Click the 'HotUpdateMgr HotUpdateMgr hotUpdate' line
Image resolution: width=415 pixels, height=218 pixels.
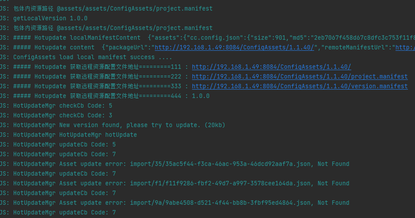[75, 135]
